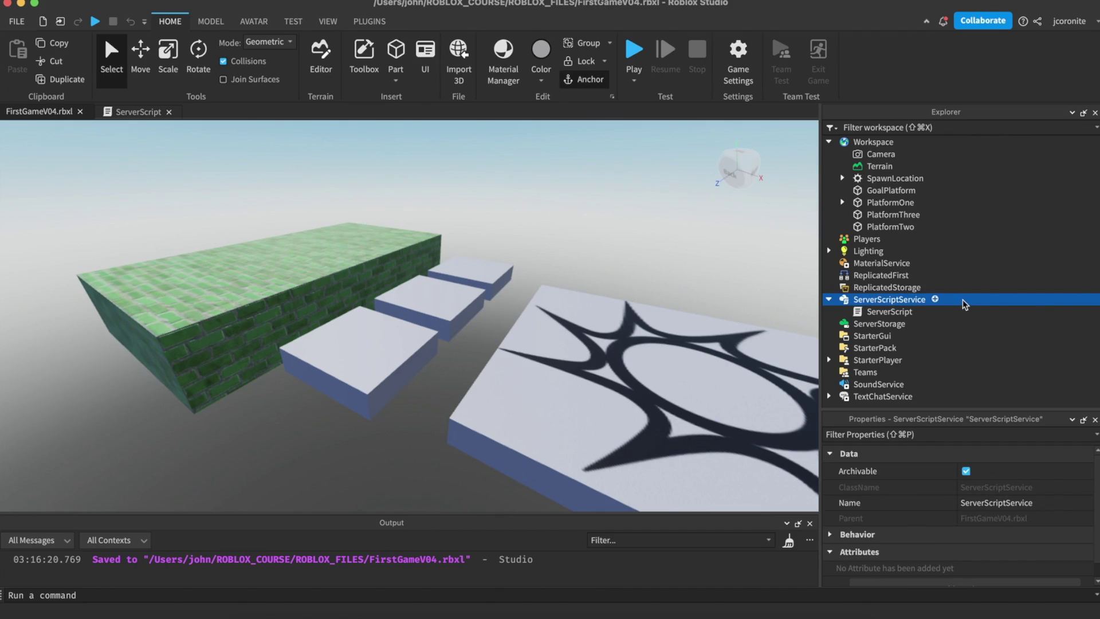
Task: Open Output panel three-dot menu
Action: [x=810, y=540]
